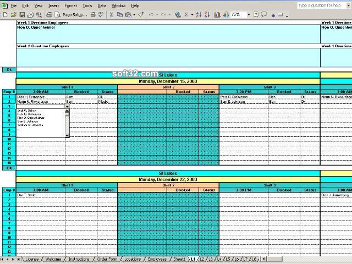Create a new blank workbook
Viewport: 352px width, 264px height.
(5, 15)
